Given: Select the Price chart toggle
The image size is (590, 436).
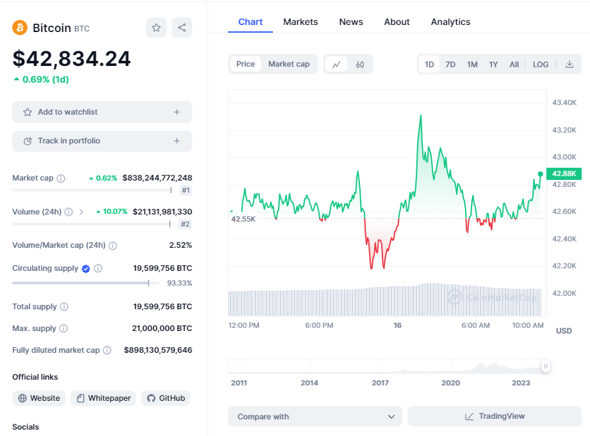Looking at the screenshot, I should tap(245, 64).
